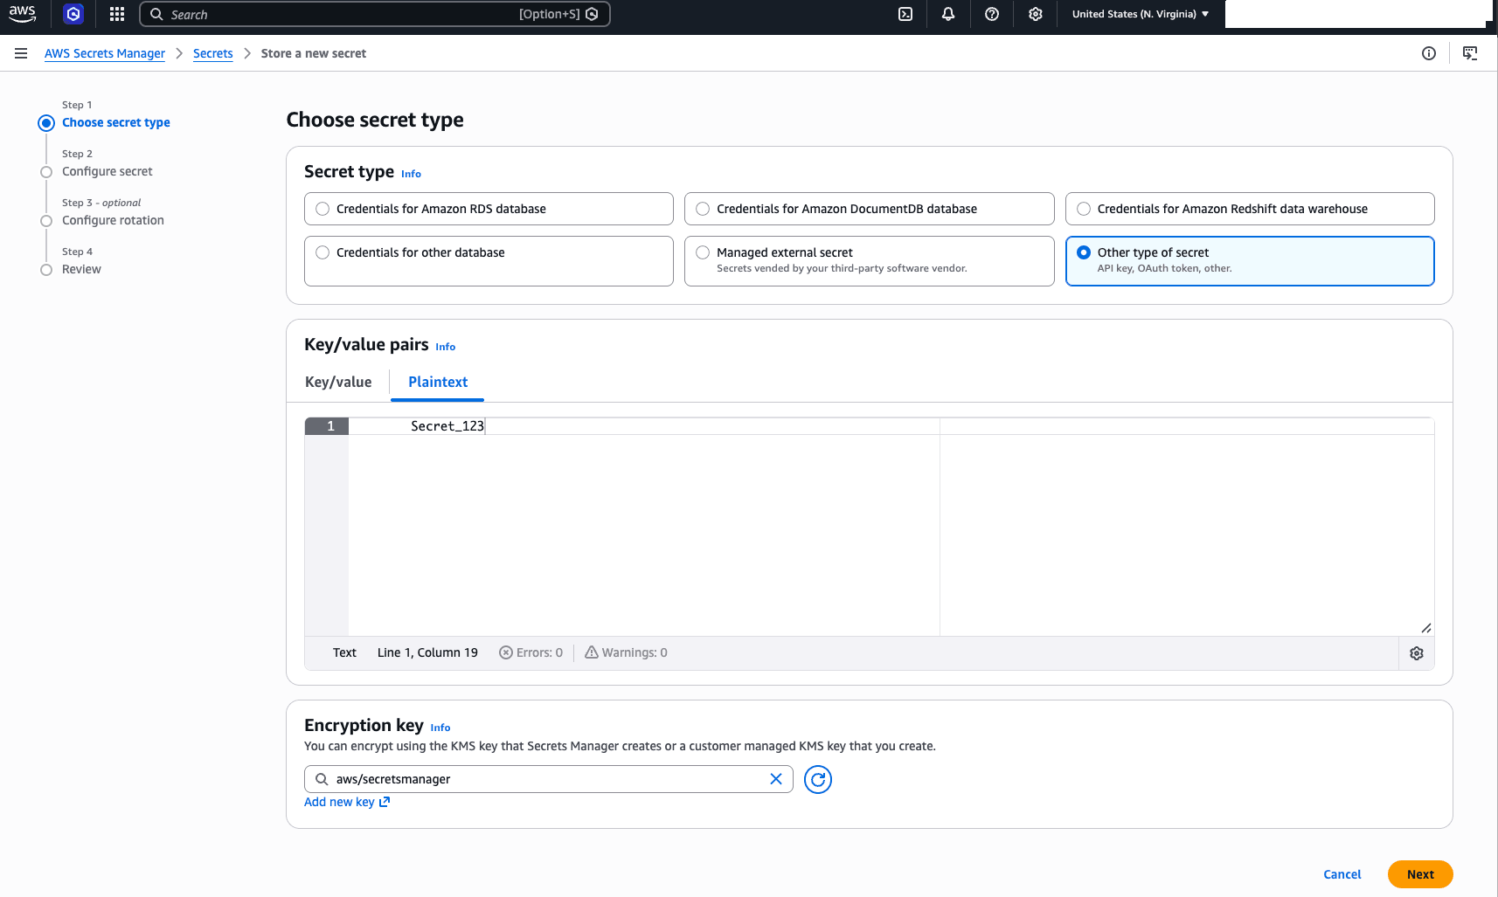Image resolution: width=1498 pixels, height=897 pixels.
Task: Focus the top Search bar
Action: point(374,14)
